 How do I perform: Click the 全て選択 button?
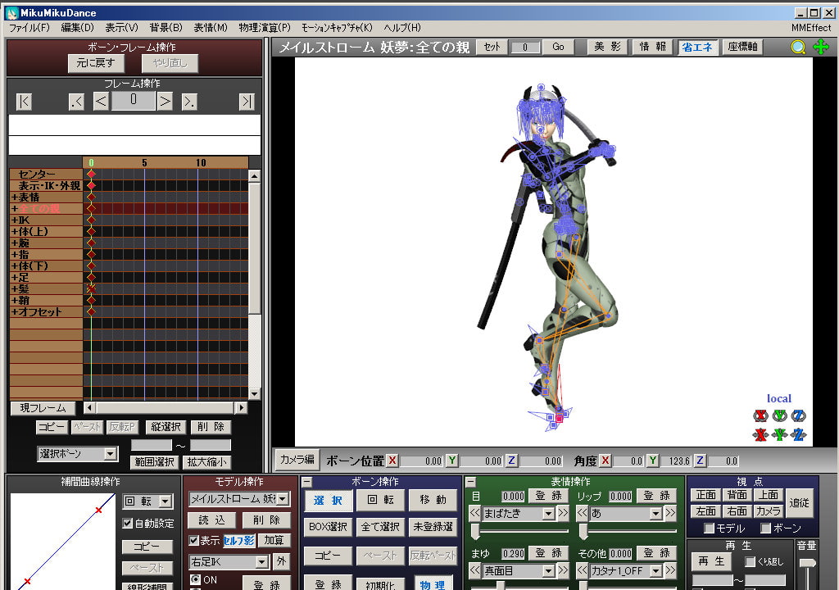point(380,527)
